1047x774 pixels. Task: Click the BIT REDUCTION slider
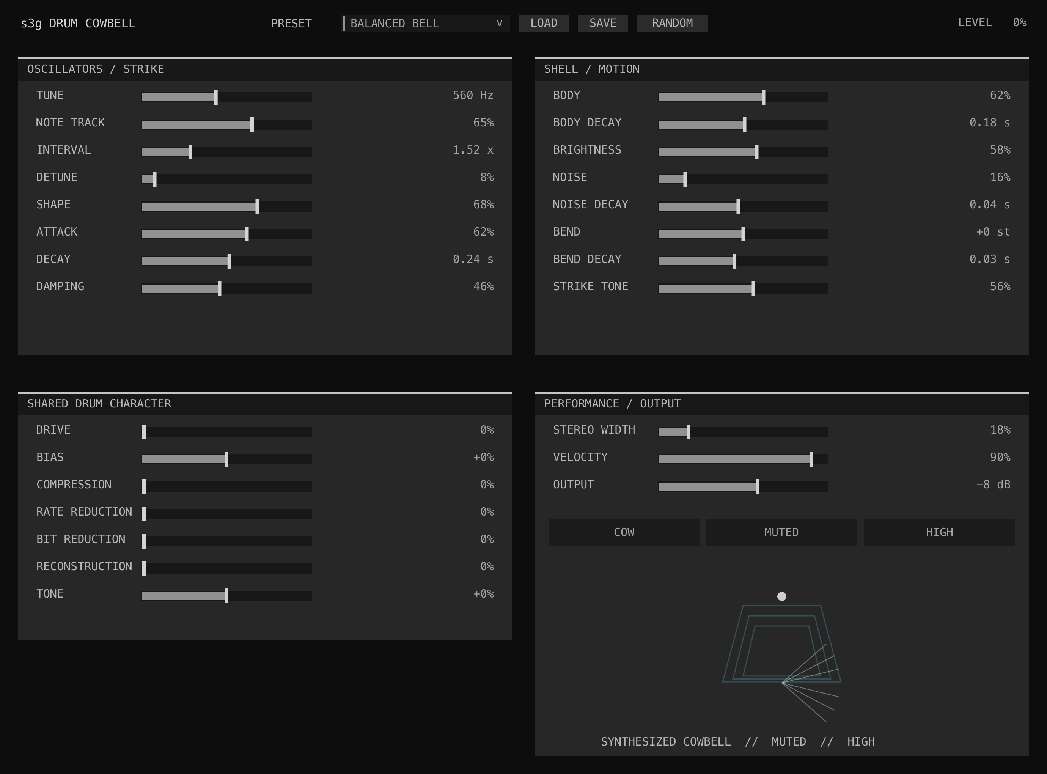227,541
